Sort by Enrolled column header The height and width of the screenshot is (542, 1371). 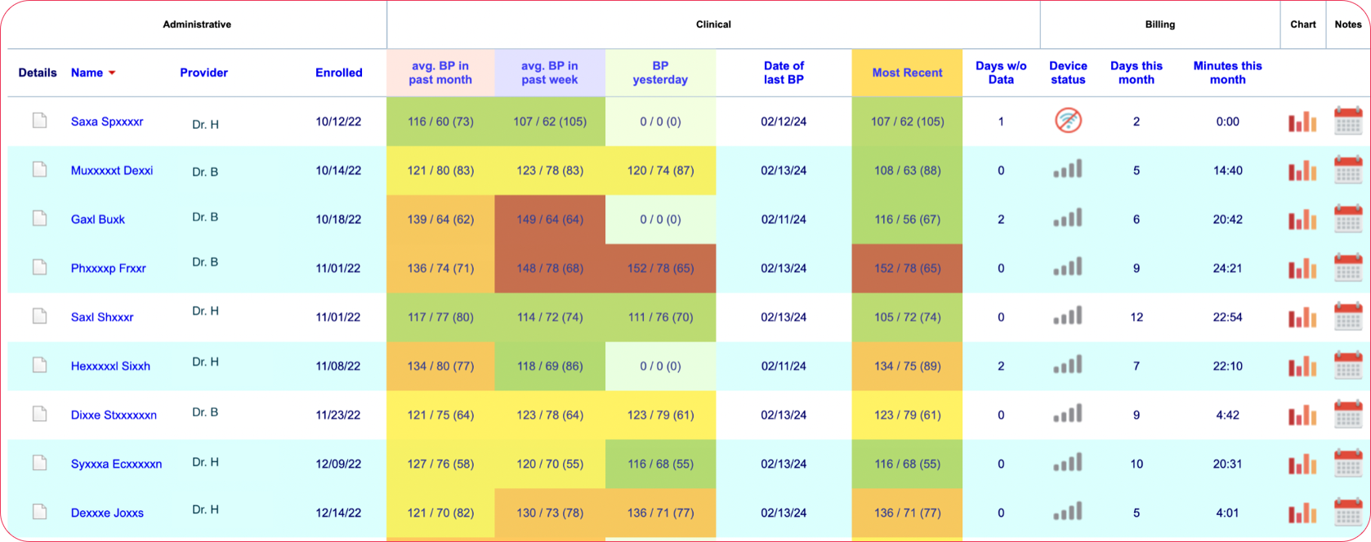[x=338, y=73]
